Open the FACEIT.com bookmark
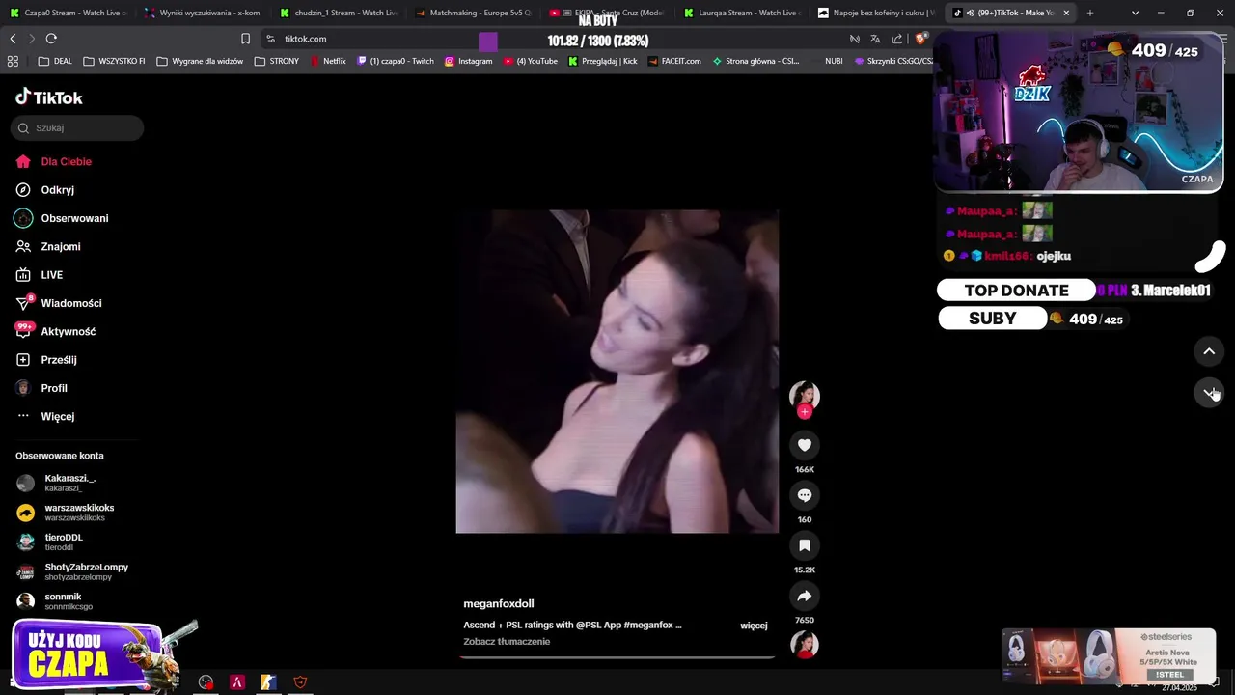Viewport: 1235px width, 695px height. 674,61
